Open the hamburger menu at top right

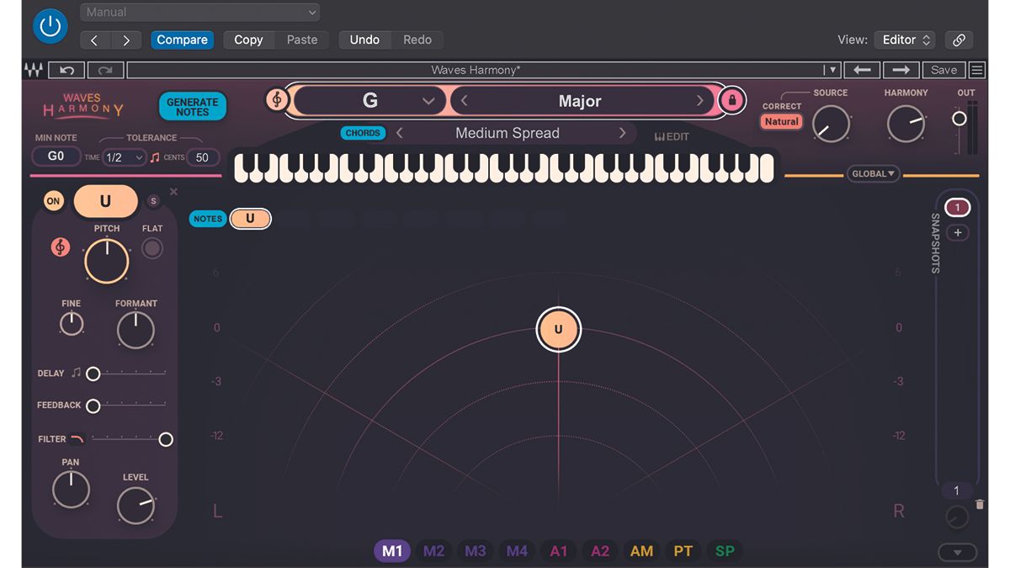pyautogui.click(x=978, y=70)
